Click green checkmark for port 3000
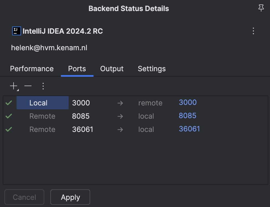 click(9, 103)
